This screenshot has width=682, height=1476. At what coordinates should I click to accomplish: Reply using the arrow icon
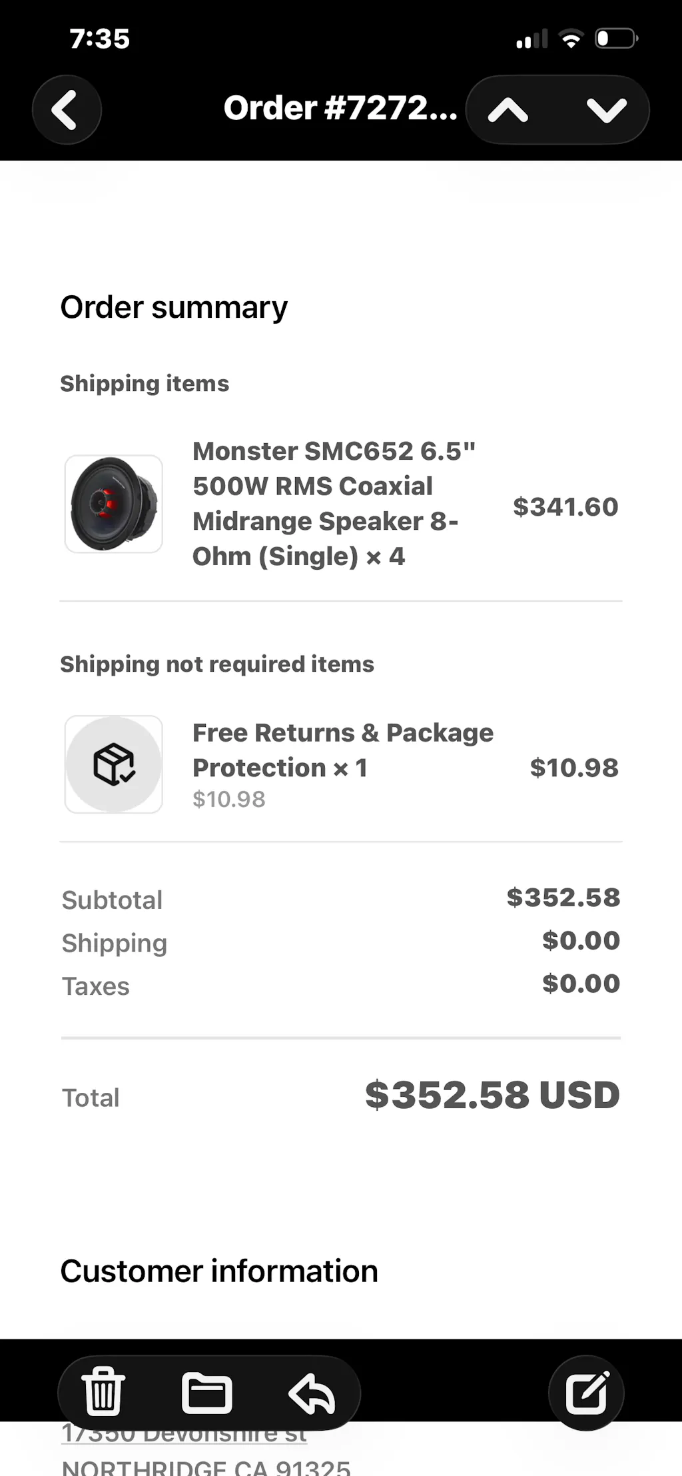click(311, 1393)
